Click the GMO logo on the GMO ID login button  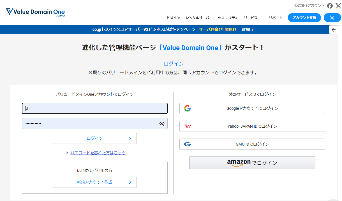[x=188, y=144]
